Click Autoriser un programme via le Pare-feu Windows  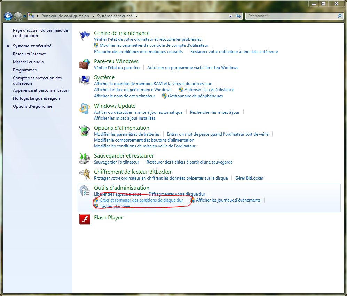(x=192, y=68)
